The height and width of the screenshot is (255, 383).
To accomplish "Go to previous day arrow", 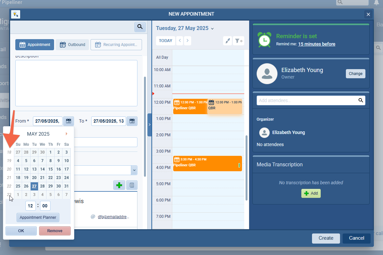I will coord(180,41).
